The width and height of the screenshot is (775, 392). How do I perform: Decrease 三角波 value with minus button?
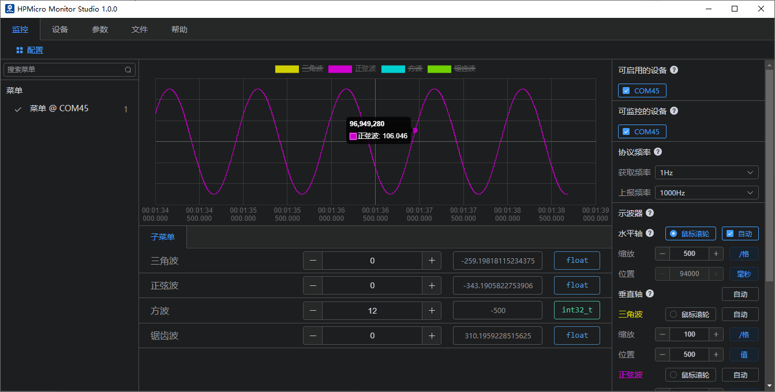[313, 261]
